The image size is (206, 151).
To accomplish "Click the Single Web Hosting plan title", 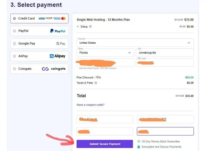I will [103, 20].
